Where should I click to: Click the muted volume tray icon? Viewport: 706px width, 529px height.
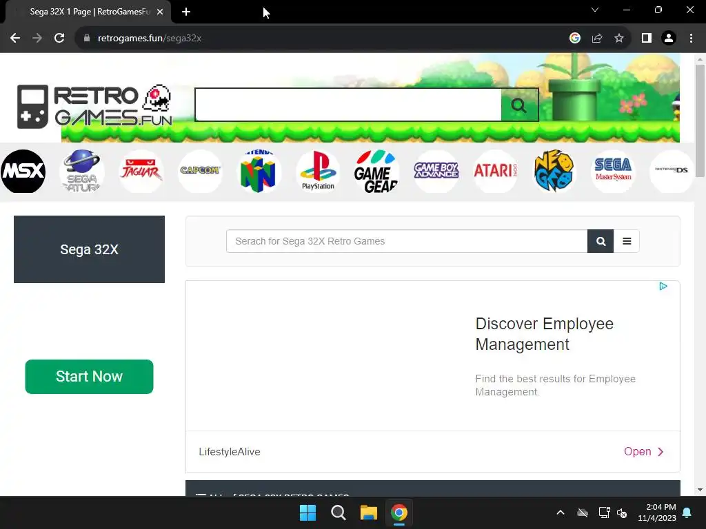622,512
